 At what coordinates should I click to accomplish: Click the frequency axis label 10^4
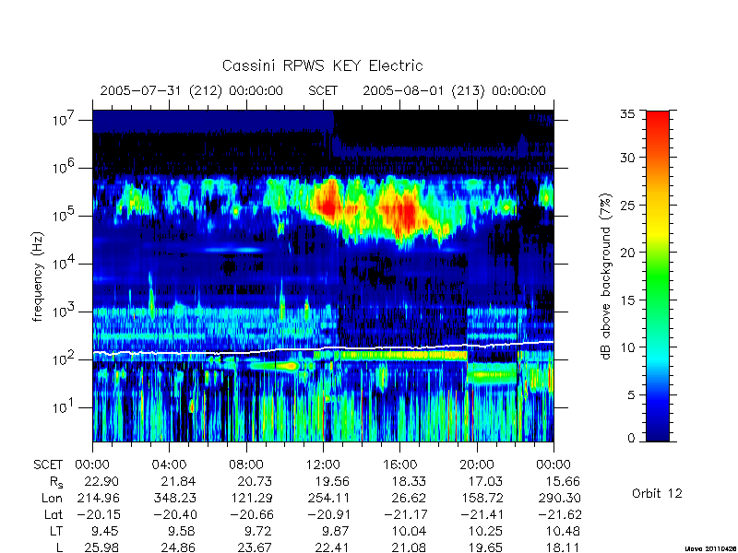point(65,264)
